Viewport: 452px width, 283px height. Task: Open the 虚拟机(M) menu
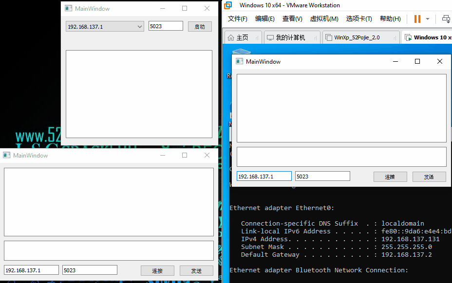(324, 18)
